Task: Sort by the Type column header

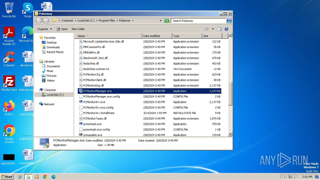Action: tap(187, 36)
